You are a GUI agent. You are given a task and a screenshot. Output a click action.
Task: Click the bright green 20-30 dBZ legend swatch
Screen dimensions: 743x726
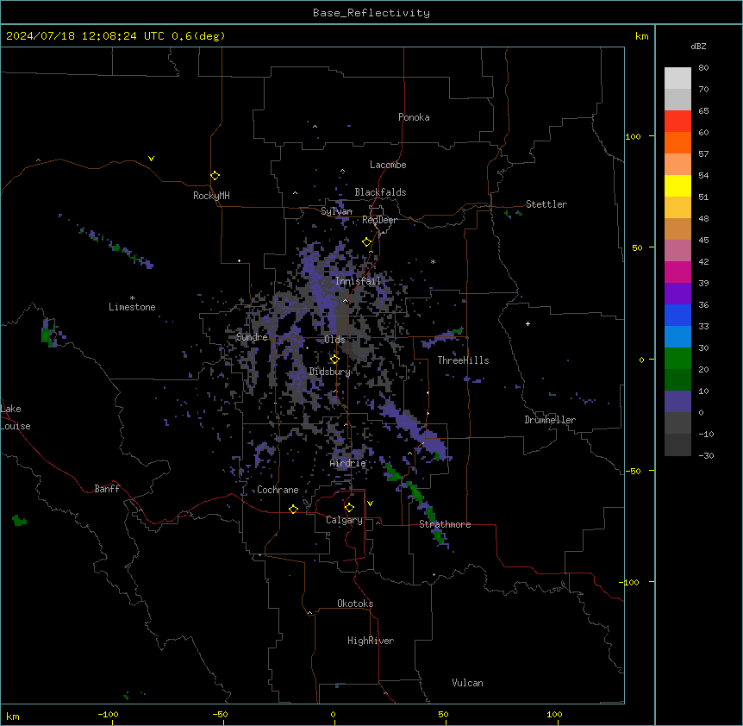677,359
